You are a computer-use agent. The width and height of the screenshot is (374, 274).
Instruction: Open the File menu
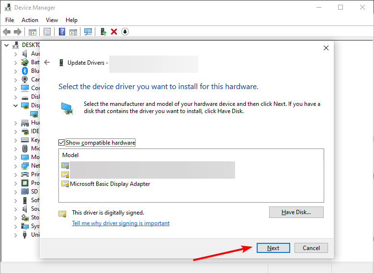10,20
